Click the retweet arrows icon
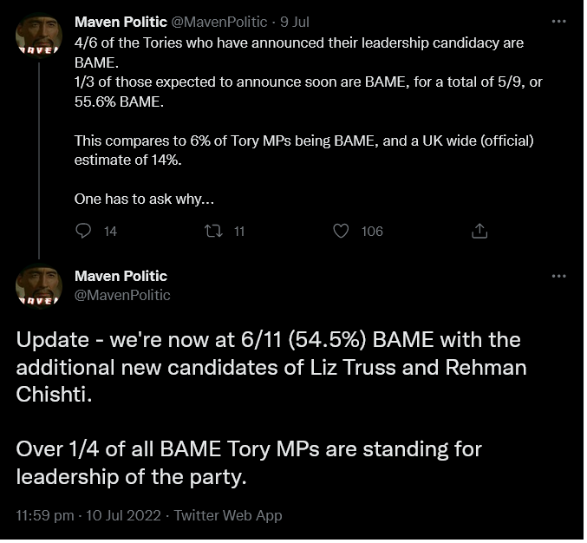Screen dimensions: 587x543 pos(212,231)
